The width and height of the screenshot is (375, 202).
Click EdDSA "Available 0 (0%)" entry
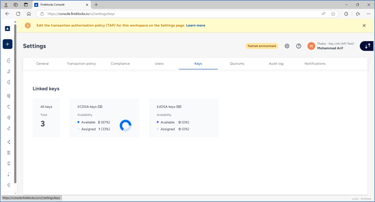click(173, 122)
